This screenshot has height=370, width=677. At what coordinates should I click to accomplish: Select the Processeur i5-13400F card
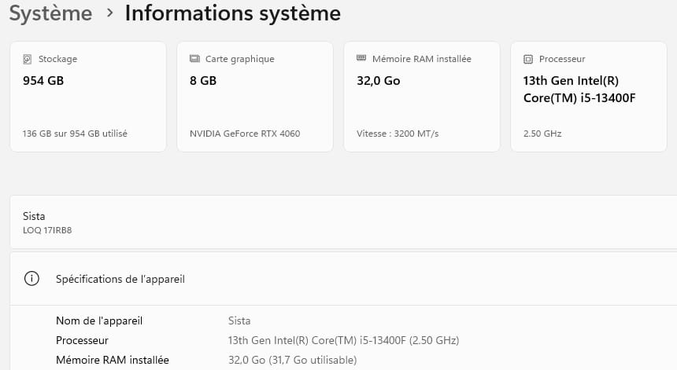588,96
